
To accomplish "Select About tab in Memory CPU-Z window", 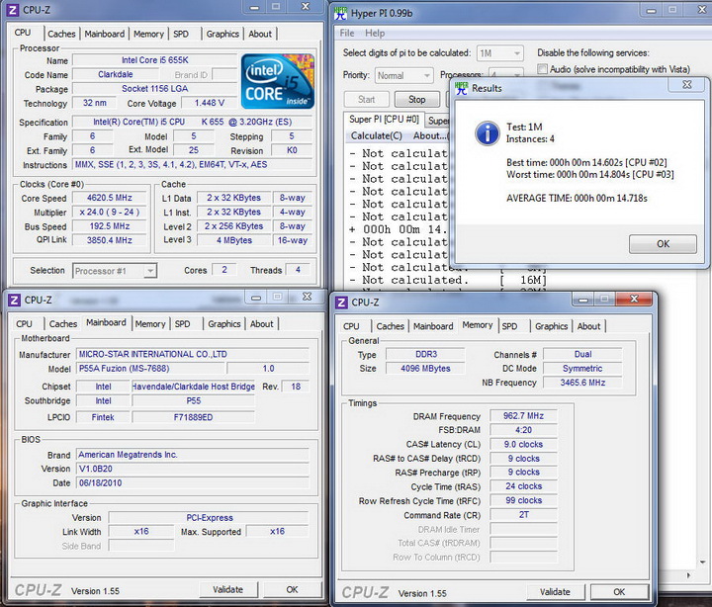I will 589,326.
